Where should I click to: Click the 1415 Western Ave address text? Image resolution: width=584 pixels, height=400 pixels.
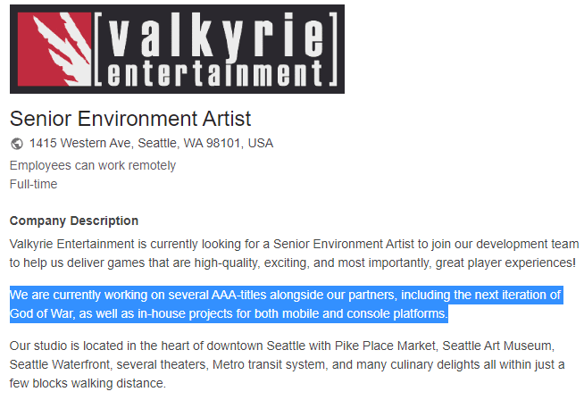click(x=151, y=144)
